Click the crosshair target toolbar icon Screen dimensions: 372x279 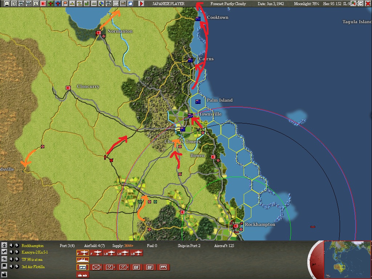tap(108, 4)
